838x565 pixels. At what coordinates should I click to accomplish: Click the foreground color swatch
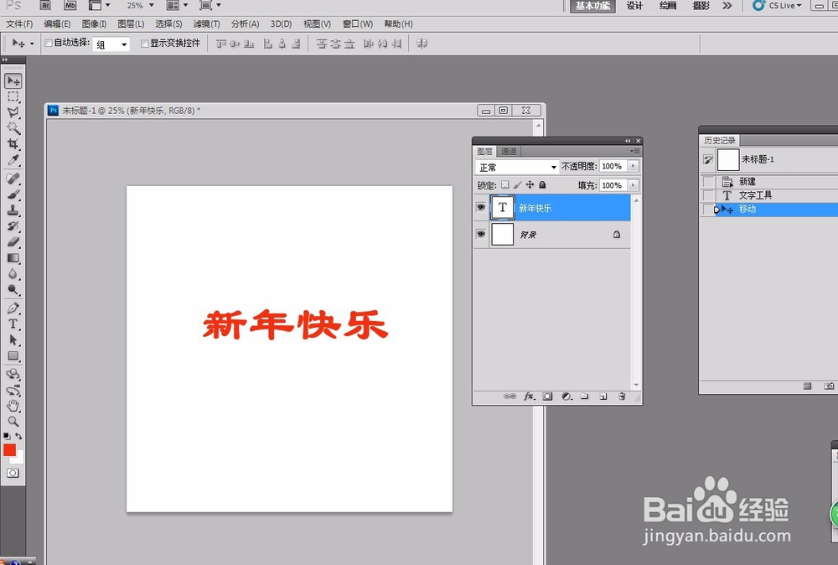click(x=12, y=451)
